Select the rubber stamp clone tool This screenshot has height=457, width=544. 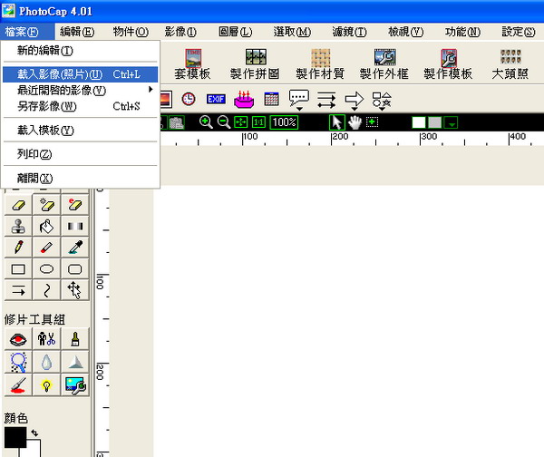pos(17,225)
